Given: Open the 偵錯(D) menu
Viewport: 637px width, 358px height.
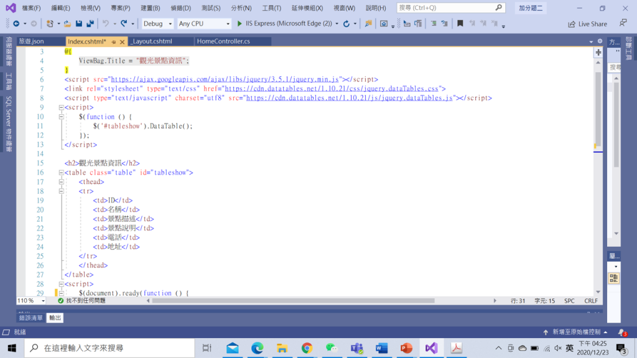Looking at the screenshot, I should pos(181,8).
